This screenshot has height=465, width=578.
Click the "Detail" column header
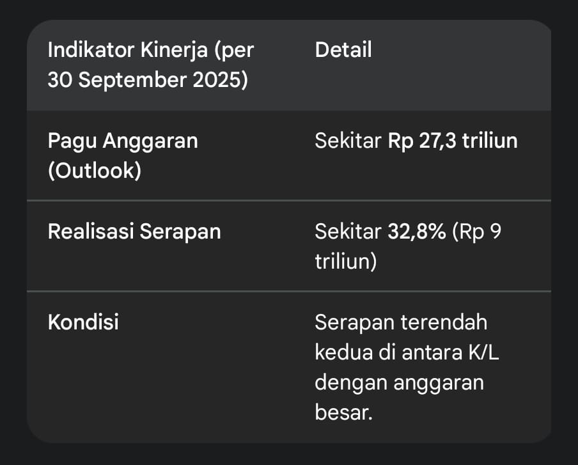(x=343, y=50)
